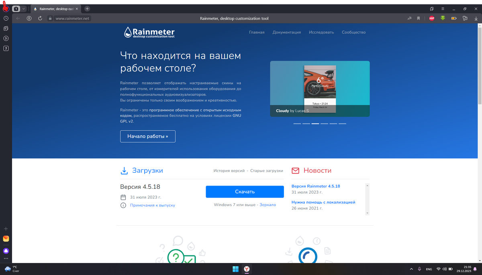Click the tab counter showing 1
482x275 pixels.
[x=16, y=8]
